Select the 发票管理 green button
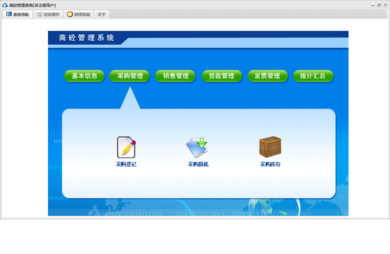 268,76
